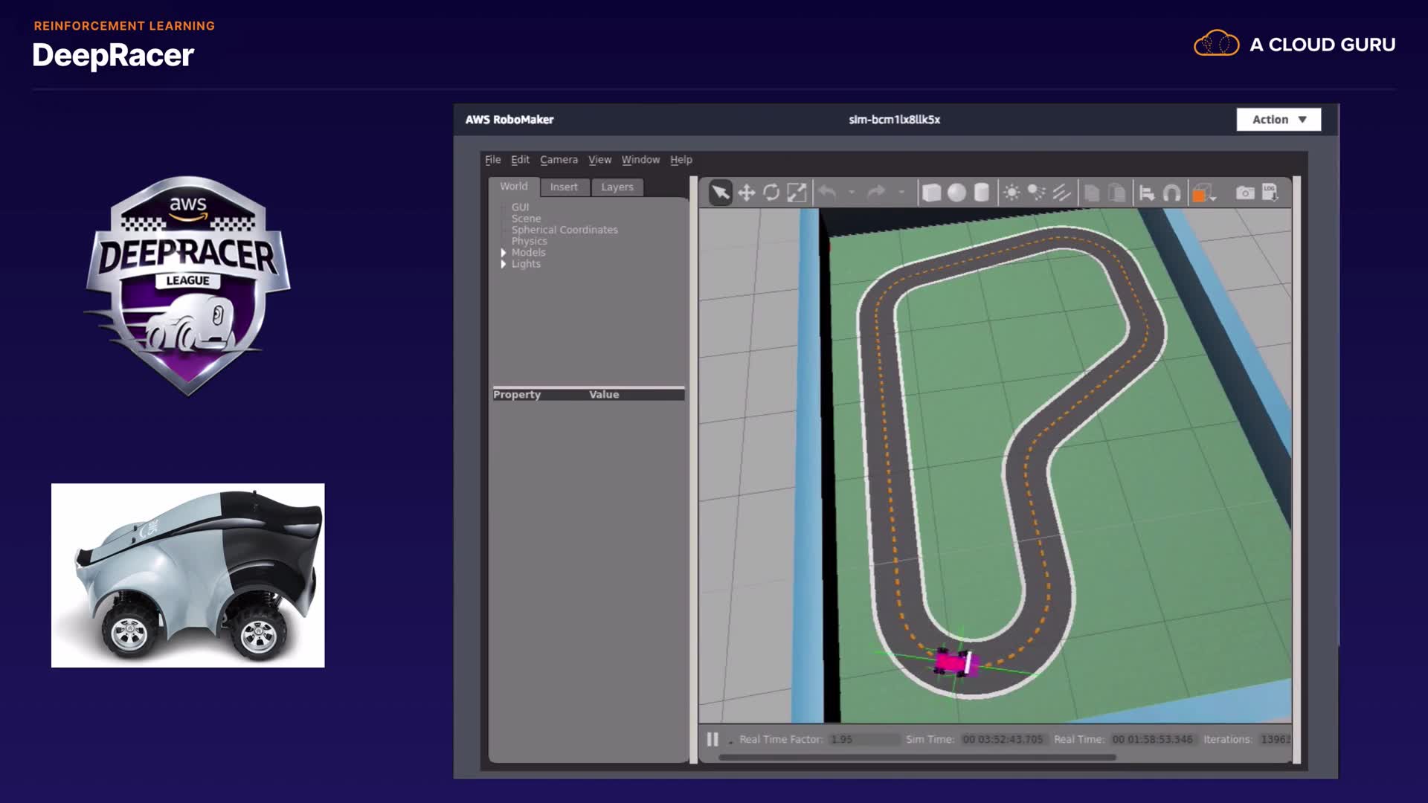The image size is (1428, 803).
Task: Activate the translate mode tool
Action: coord(746,193)
